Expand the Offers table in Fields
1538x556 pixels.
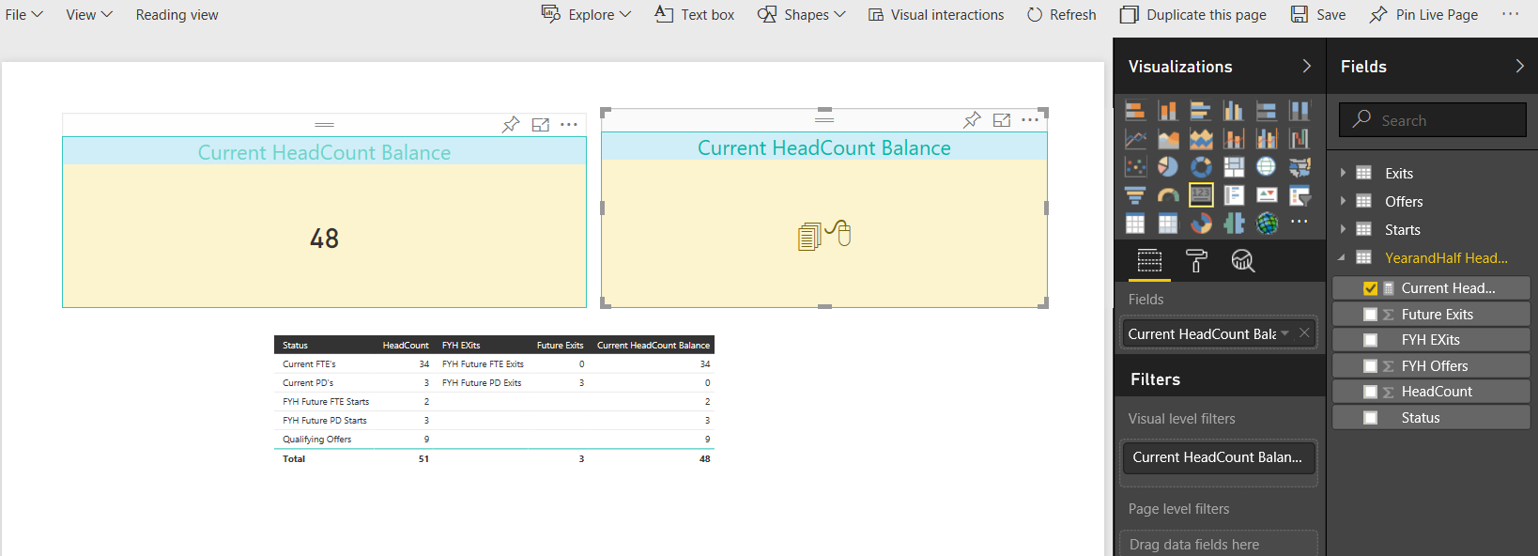pos(1343,201)
